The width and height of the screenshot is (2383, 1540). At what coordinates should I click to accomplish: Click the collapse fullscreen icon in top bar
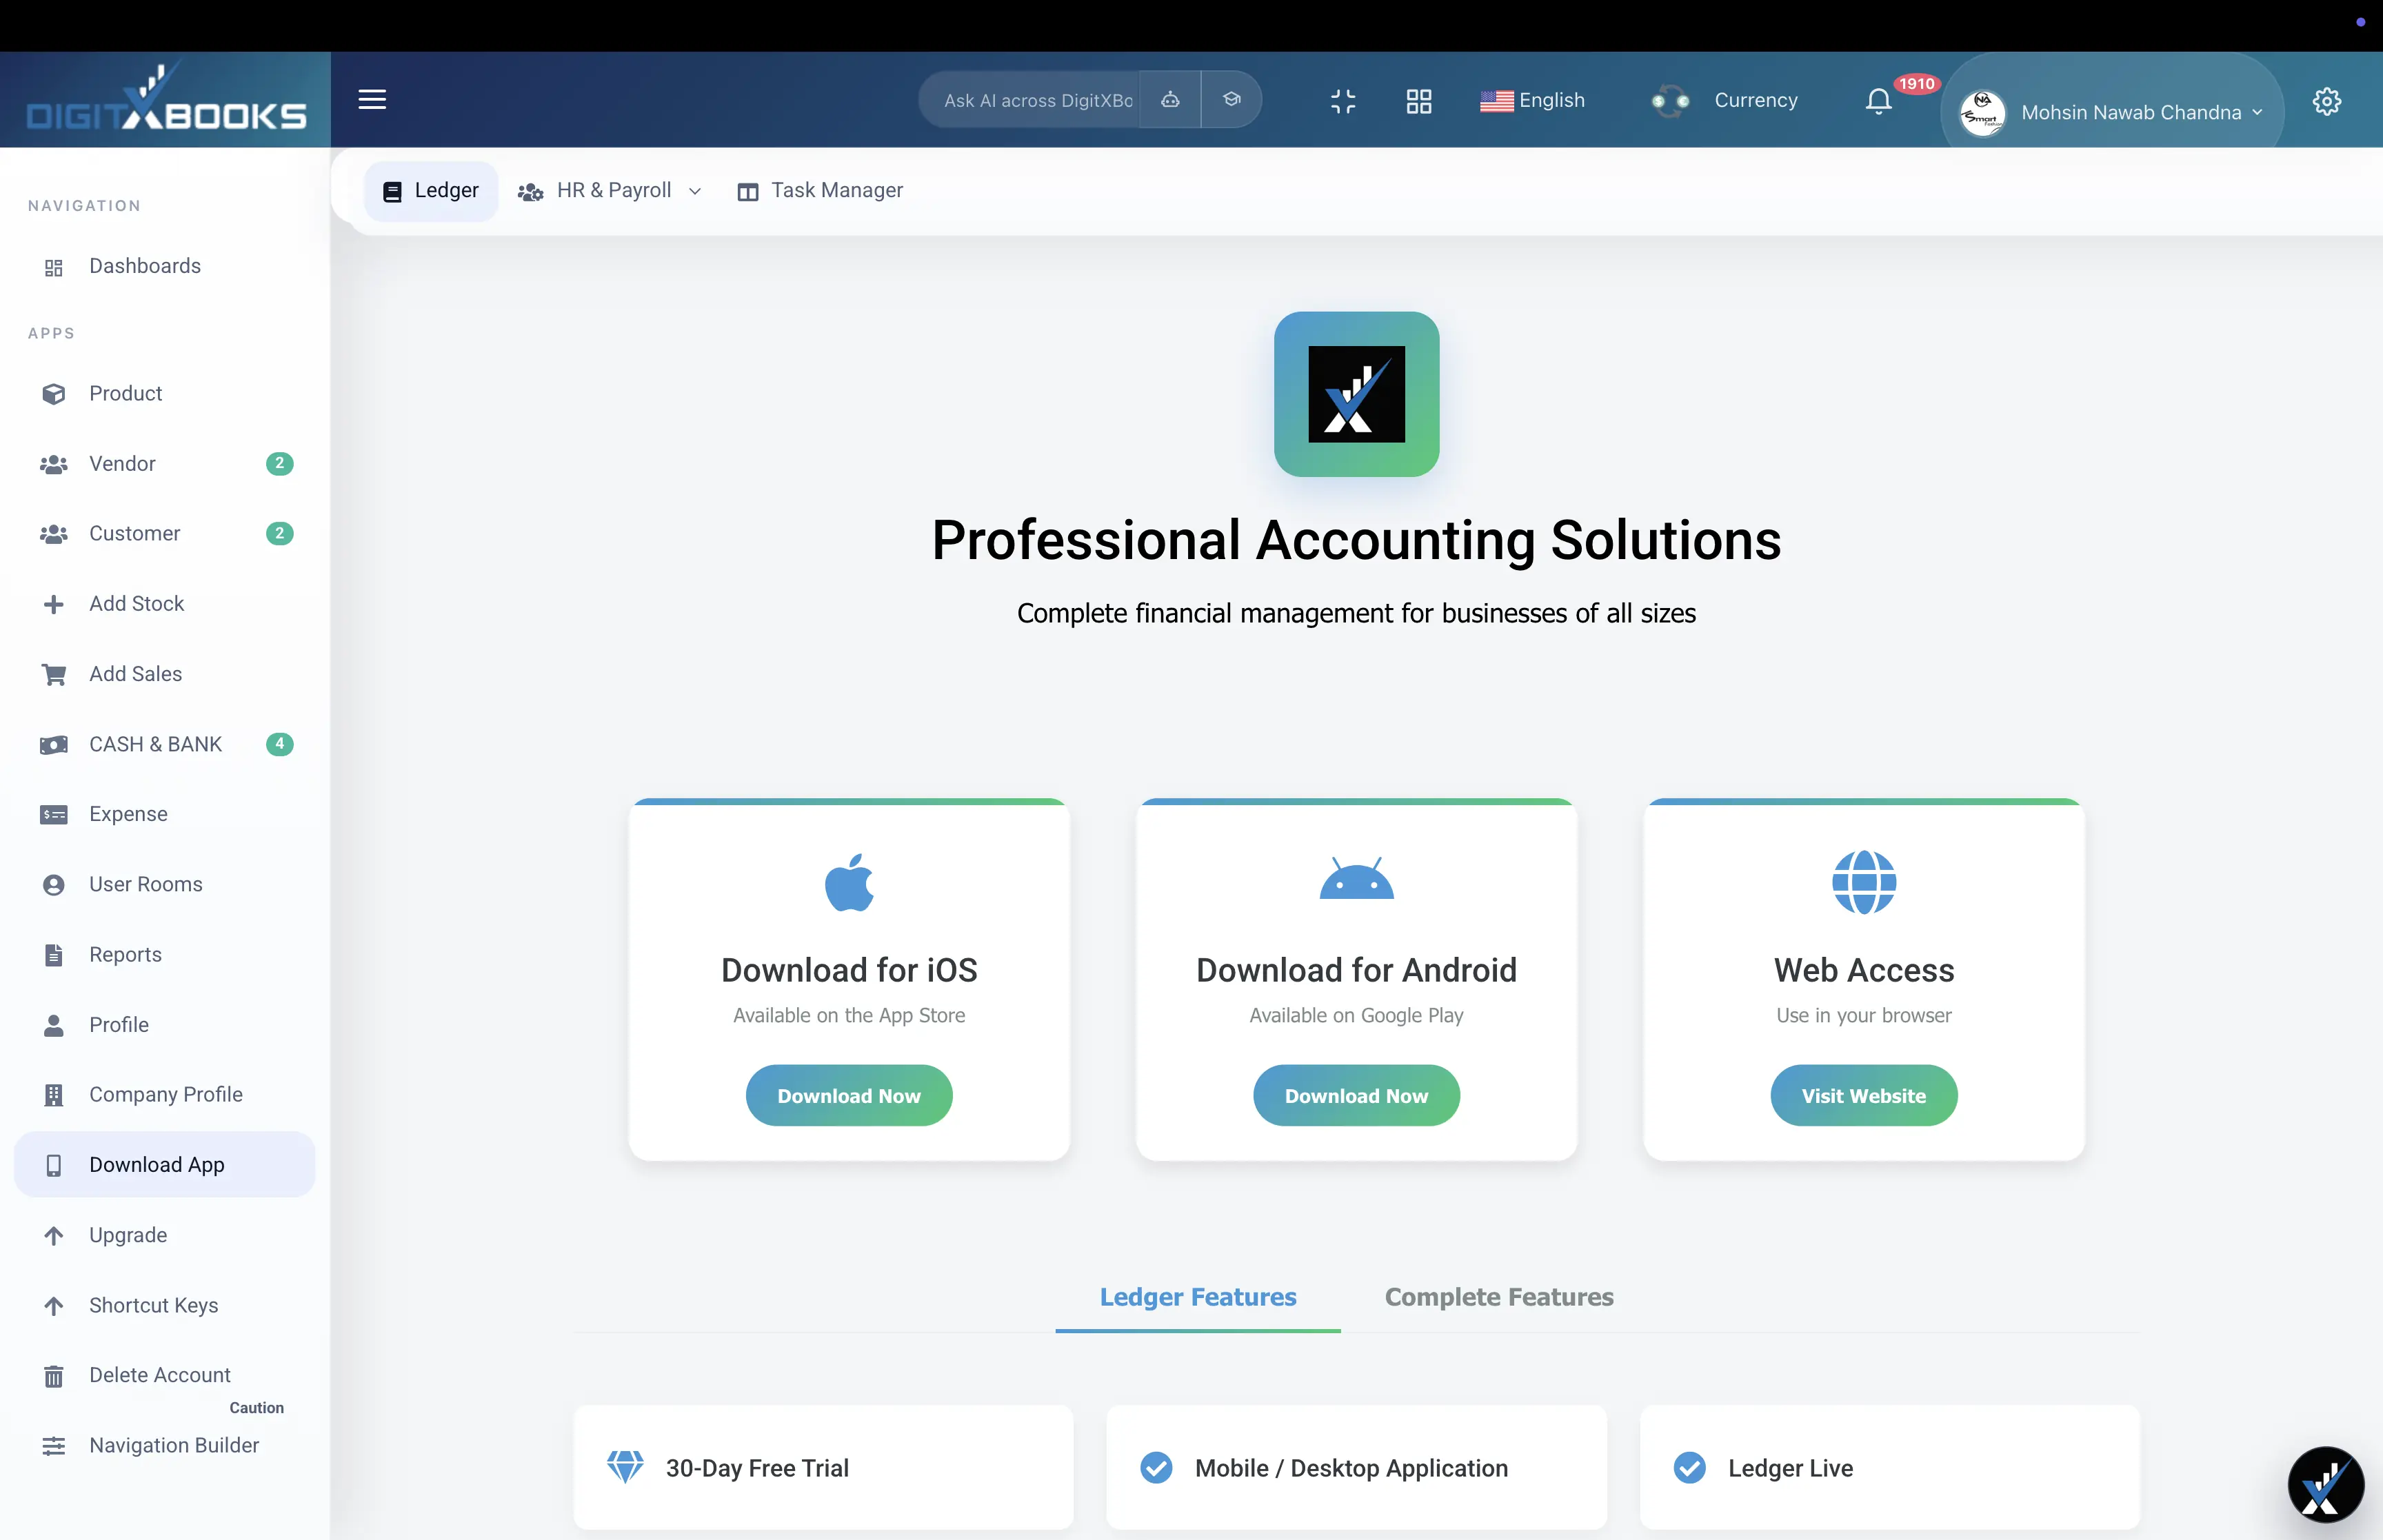1342,100
